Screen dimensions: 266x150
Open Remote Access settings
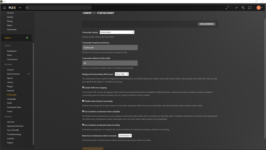coord(13,74)
